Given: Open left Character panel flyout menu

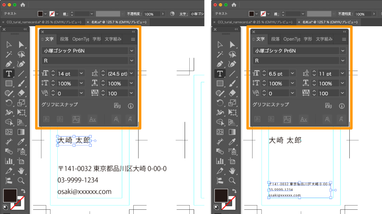Looking at the screenshot, I should point(133,39).
